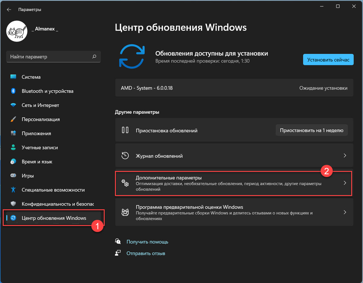
Task: Click the Отправить отзыв link
Action: pyautogui.click(x=146, y=253)
